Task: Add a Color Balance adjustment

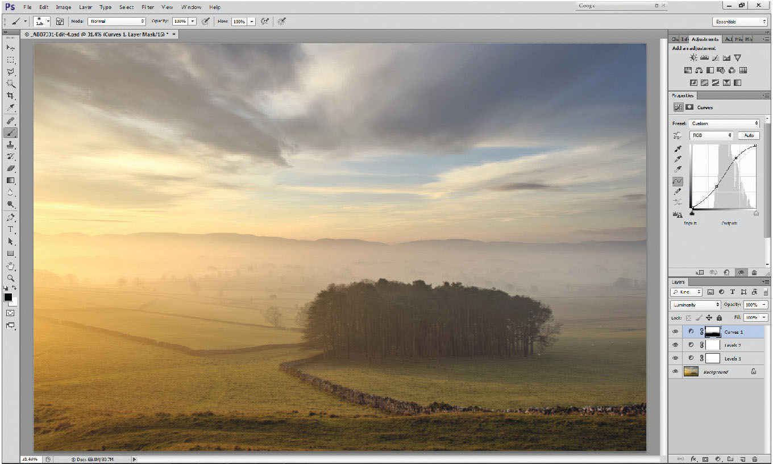Action: (x=699, y=71)
